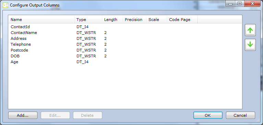Close the Configure Output Columns dialog

252,4
